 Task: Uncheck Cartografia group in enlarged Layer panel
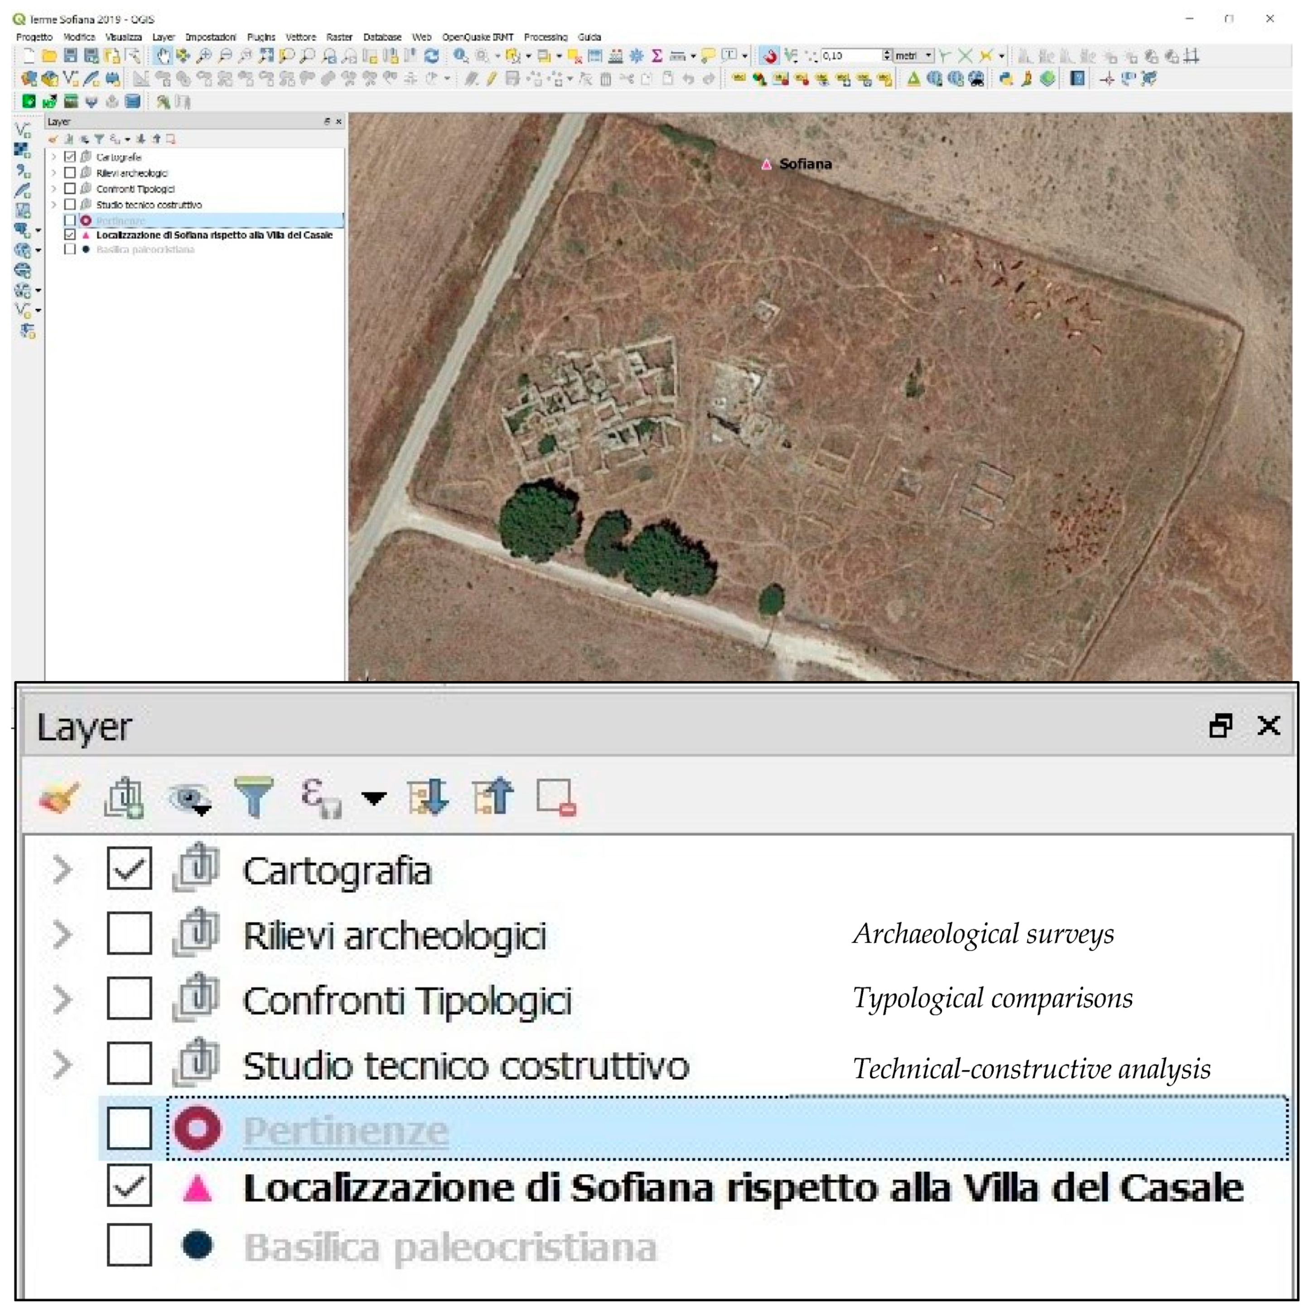click(129, 869)
